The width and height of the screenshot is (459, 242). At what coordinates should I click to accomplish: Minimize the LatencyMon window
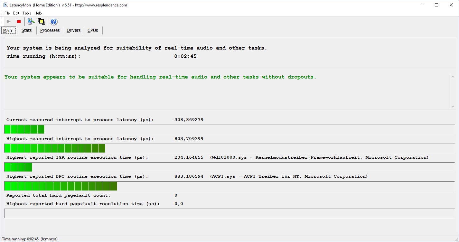coord(422,5)
